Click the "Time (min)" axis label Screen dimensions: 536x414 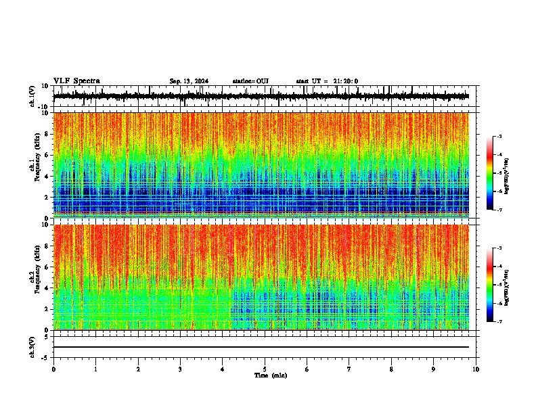(271, 375)
